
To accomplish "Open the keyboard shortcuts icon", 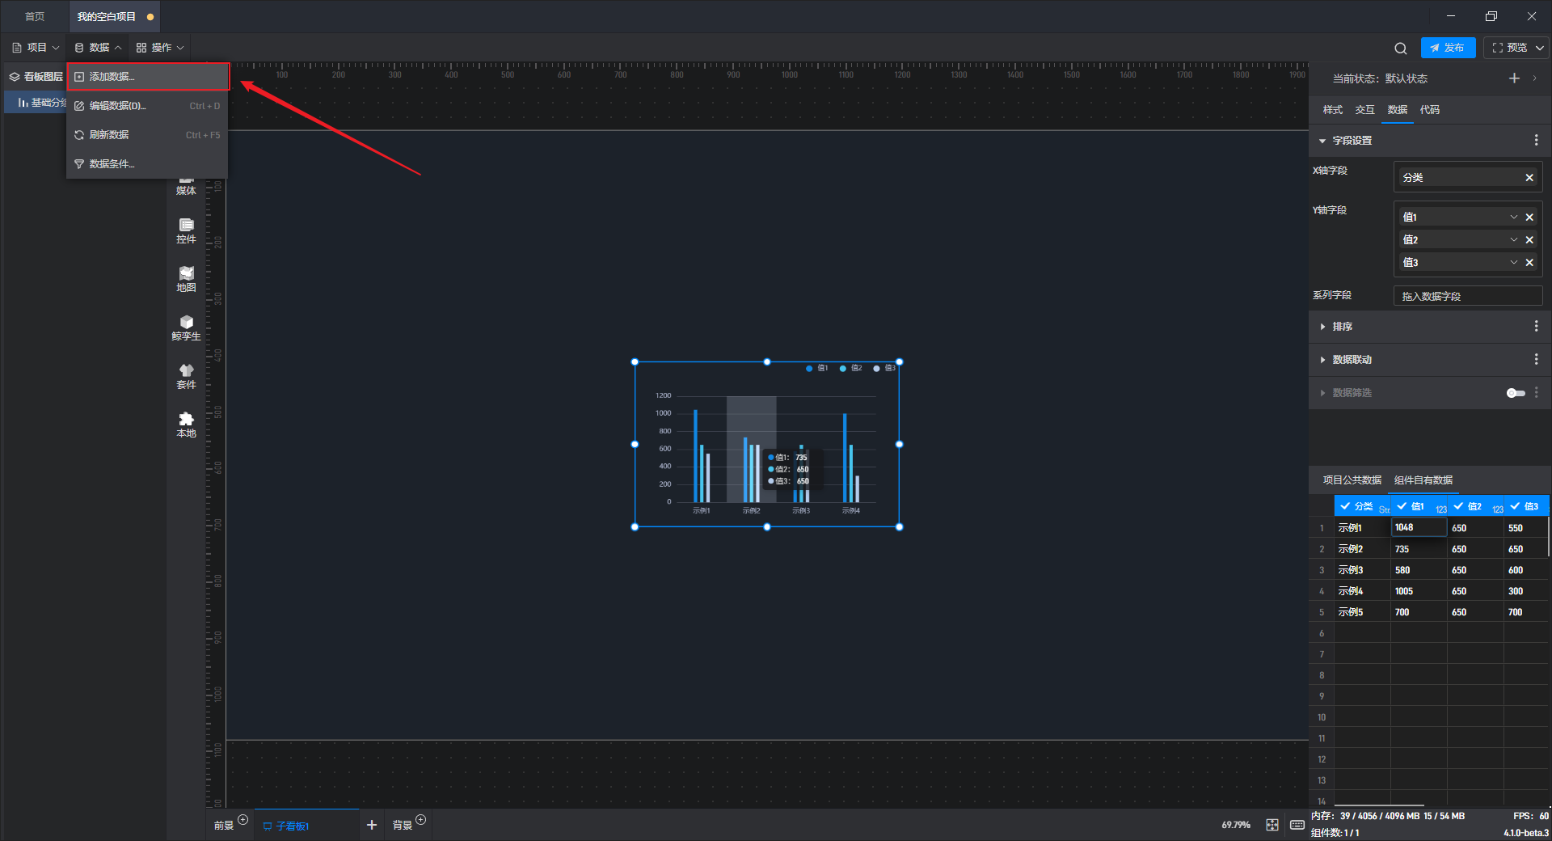I will [x=1297, y=825].
